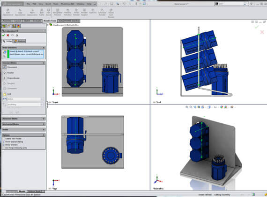Open the View menu
Image resolution: width=267 pixels, height=197 pixels.
pos(41,4)
